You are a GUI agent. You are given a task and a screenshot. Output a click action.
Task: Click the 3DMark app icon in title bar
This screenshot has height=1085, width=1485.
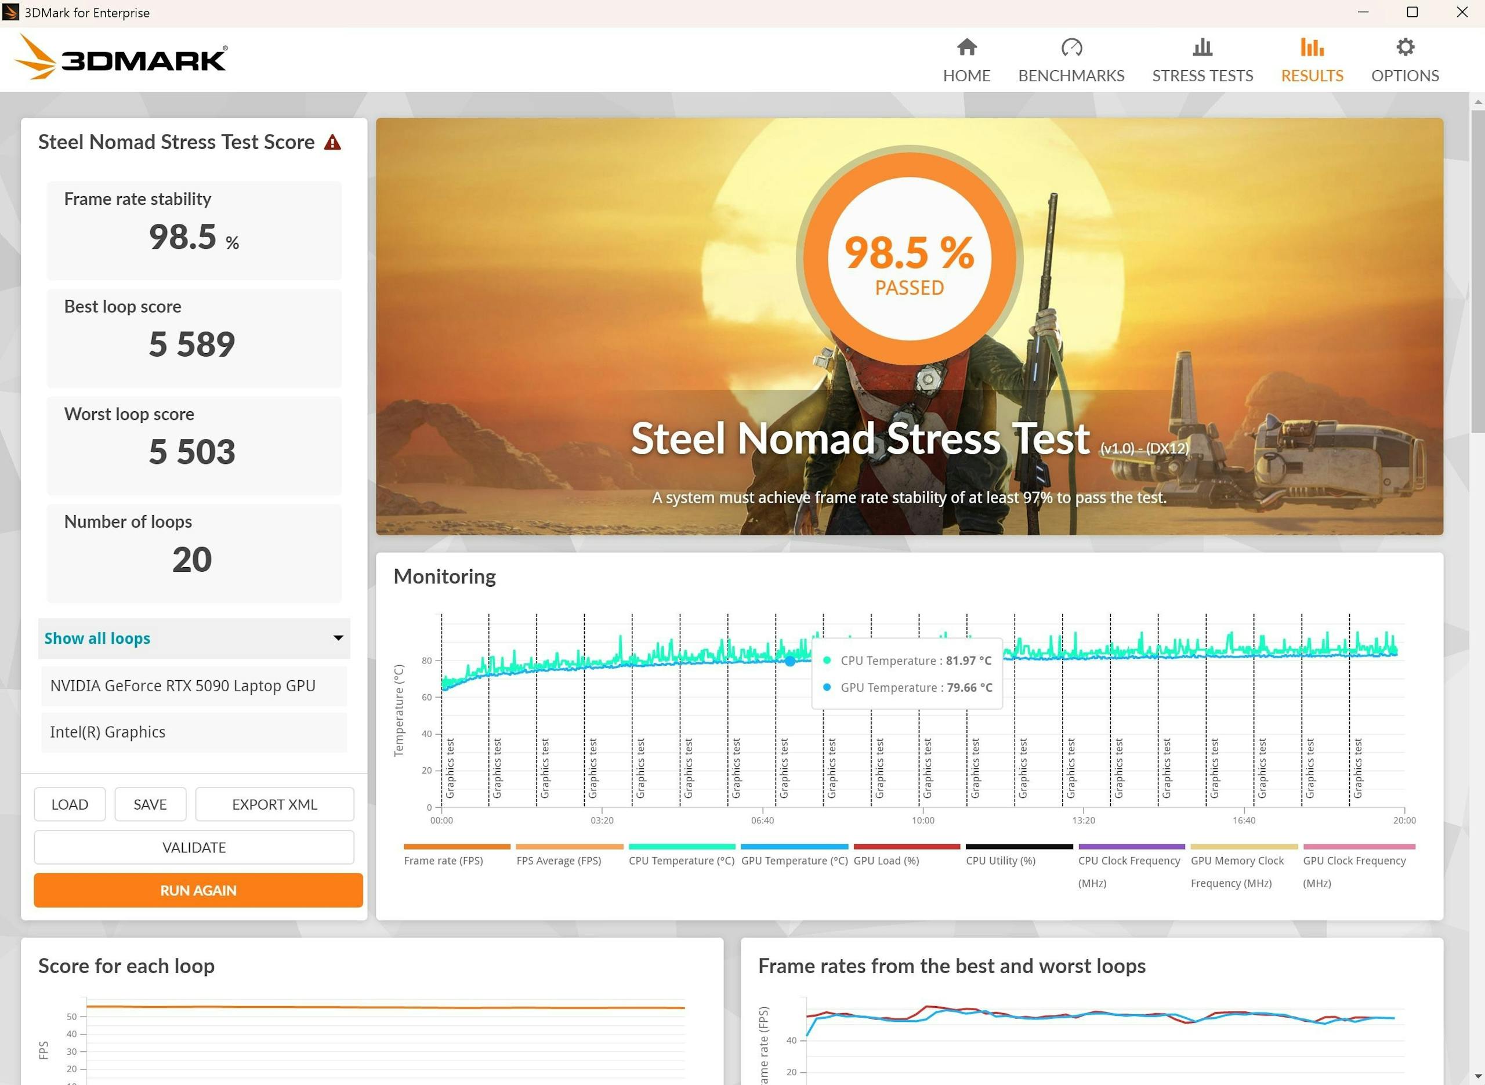[x=10, y=13]
